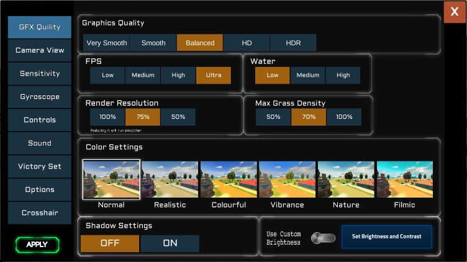Viewport: 467px width, 262px height.
Task: Select the Nature color preset thumbnail
Action: coord(345,180)
